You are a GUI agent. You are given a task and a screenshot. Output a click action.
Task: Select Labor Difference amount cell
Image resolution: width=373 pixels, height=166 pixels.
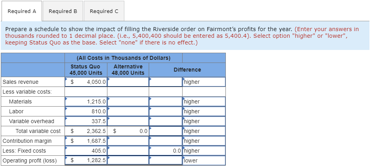click(x=166, y=111)
